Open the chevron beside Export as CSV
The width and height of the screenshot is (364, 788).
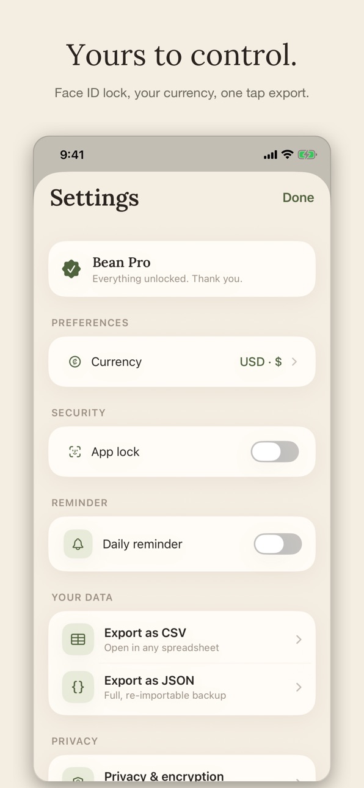[x=299, y=640]
